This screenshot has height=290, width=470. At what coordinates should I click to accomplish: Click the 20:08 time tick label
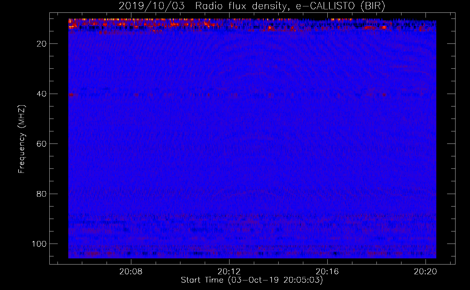point(131,272)
